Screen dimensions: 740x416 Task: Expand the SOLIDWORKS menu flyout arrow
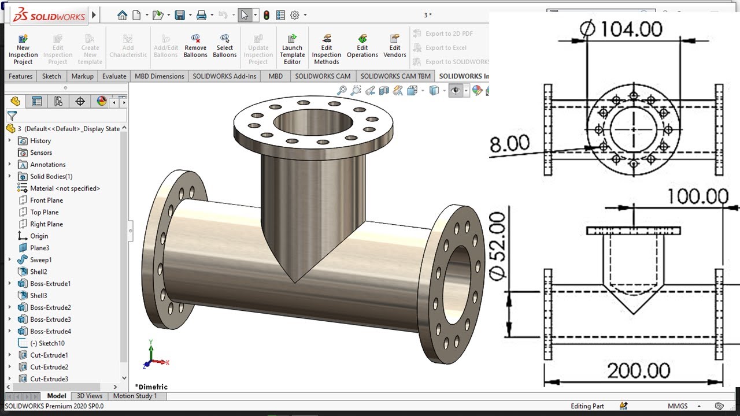94,16
